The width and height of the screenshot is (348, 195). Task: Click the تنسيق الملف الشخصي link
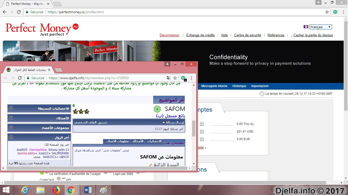[x=90, y=122]
